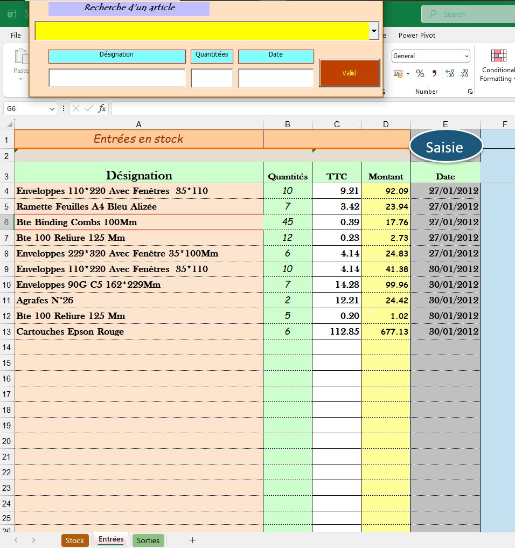Focus the Désignation text box in the form
Viewport: 515px width, 548px height.
tap(117, 78)
